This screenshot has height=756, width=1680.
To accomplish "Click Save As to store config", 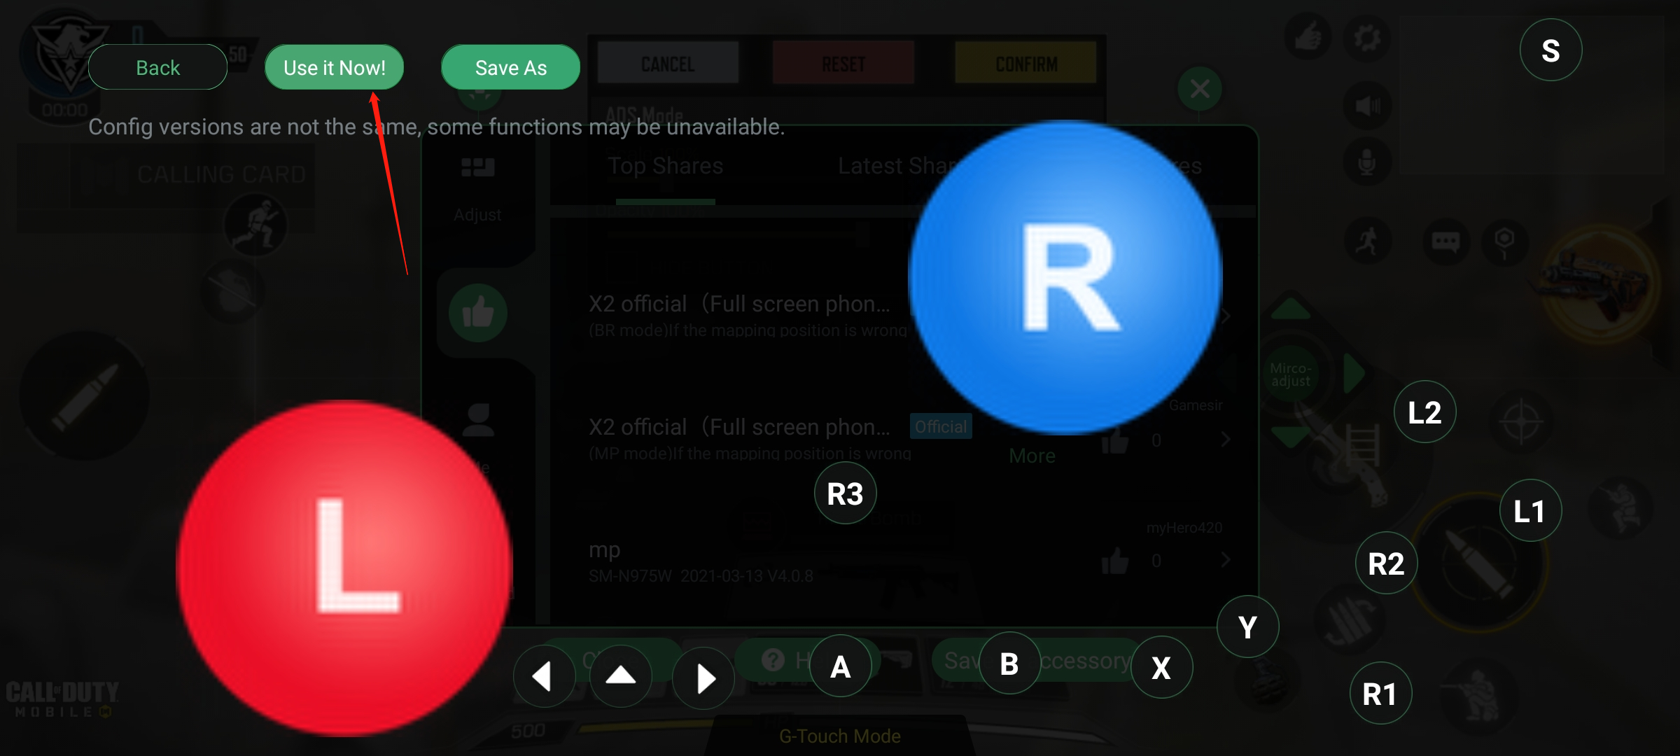I will [x=510, y=67].
